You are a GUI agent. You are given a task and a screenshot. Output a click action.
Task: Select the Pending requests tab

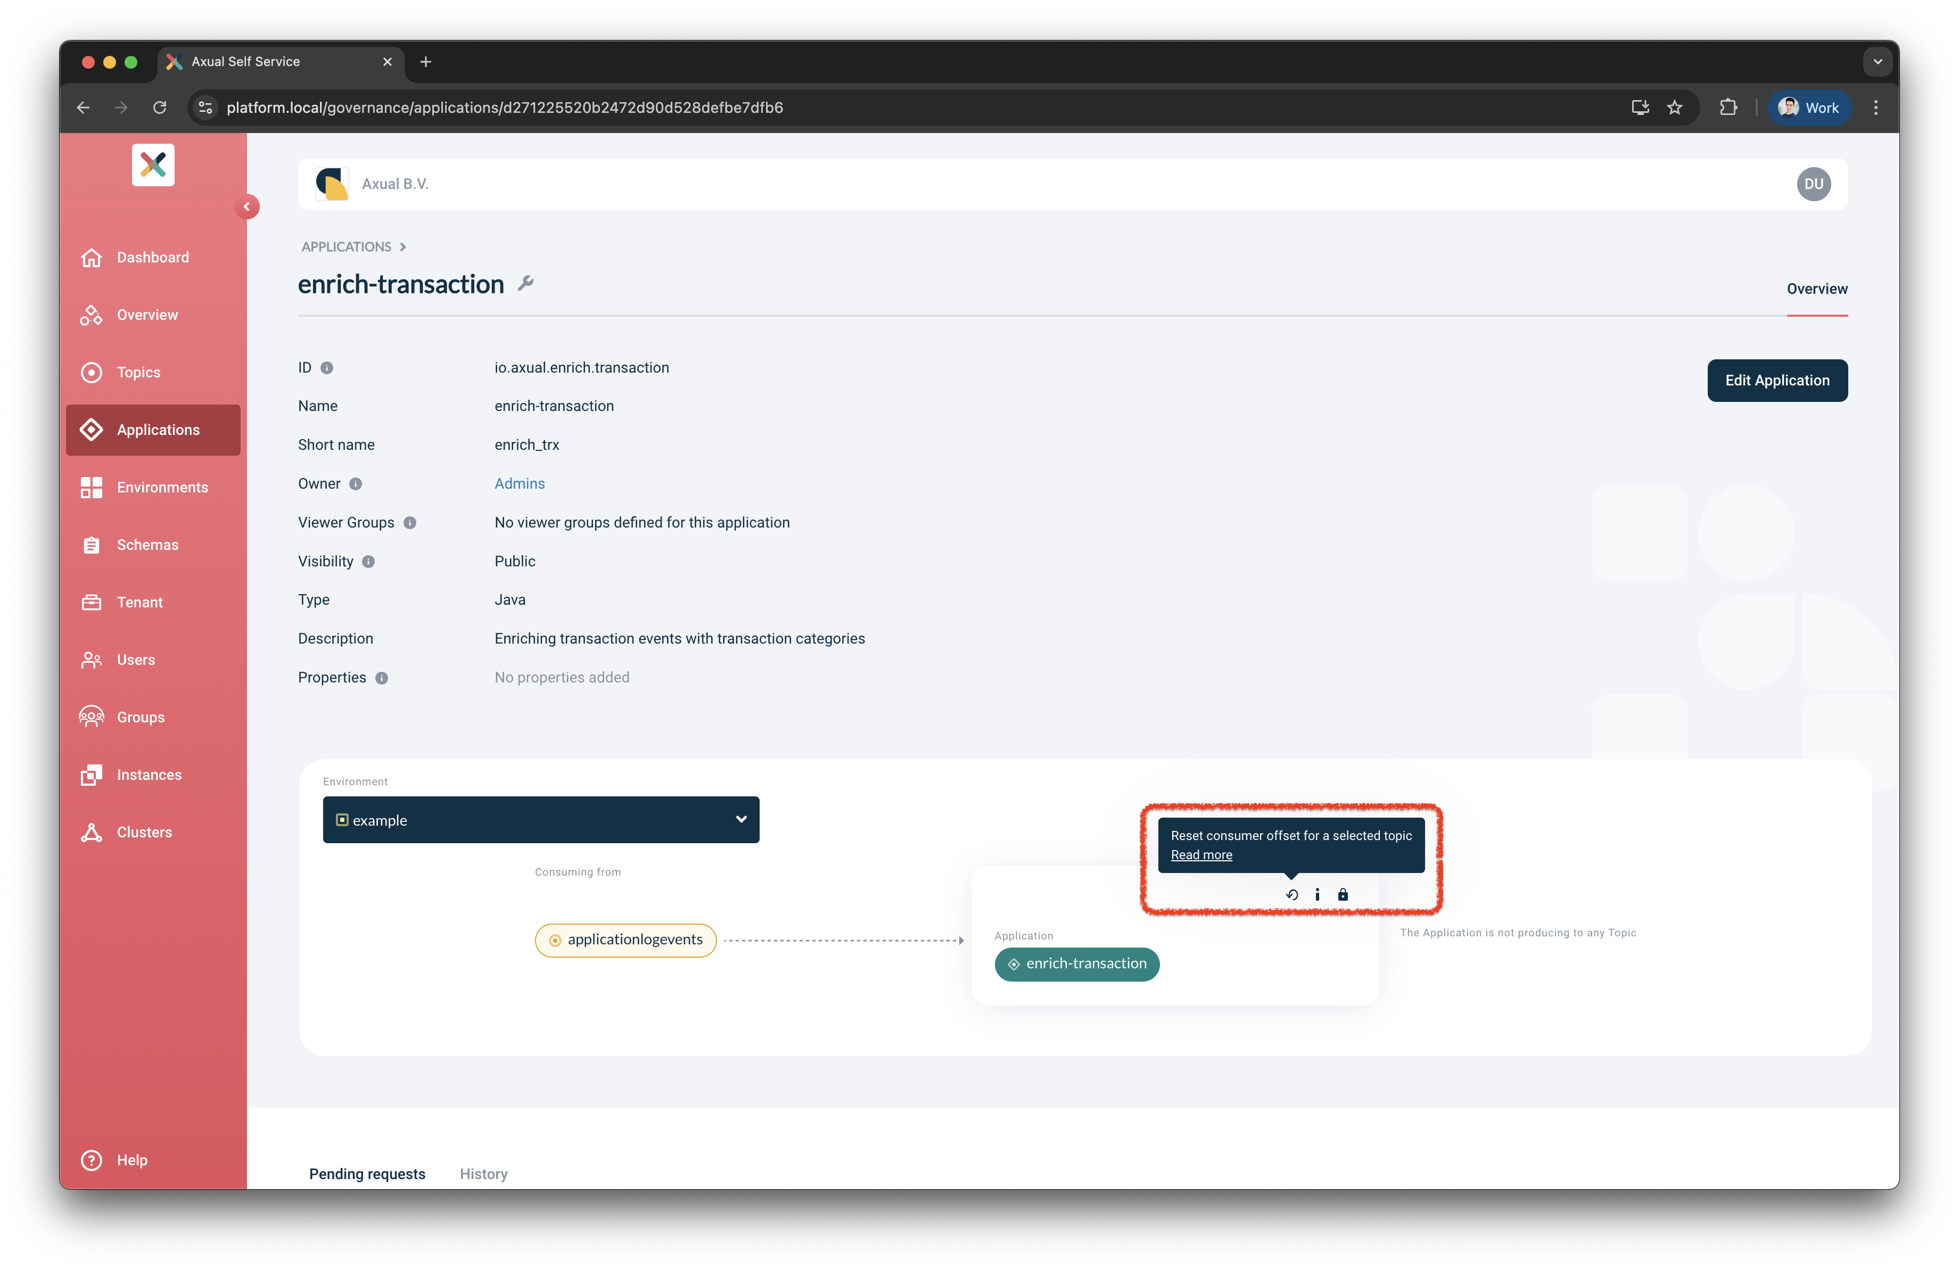click(367, 1173)
